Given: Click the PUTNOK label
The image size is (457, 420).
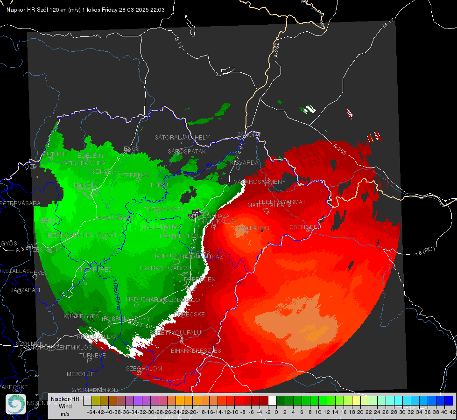Looking at the screenshot, I should point(55,154).
